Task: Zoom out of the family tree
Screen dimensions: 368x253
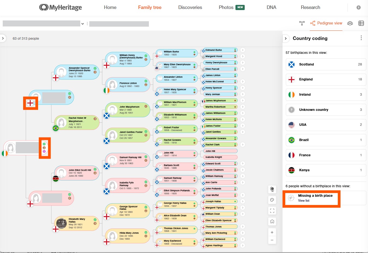Action: point(272,240)
